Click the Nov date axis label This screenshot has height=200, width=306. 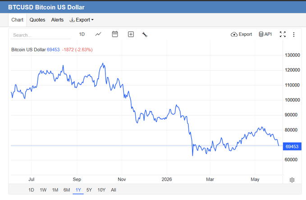pyautogui.click(x=122, y=180)
